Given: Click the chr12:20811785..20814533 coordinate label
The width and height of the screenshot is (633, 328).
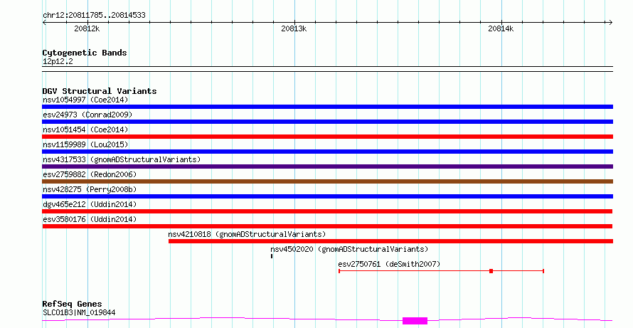Looking at the screenshot, I should coord(94,16).
